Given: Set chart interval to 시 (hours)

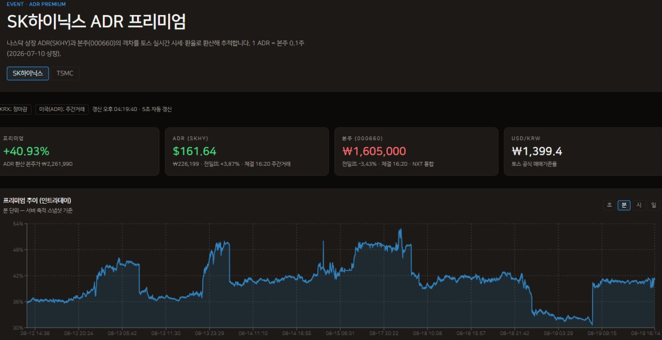Looking at the screenshot, I should point(639,205).
